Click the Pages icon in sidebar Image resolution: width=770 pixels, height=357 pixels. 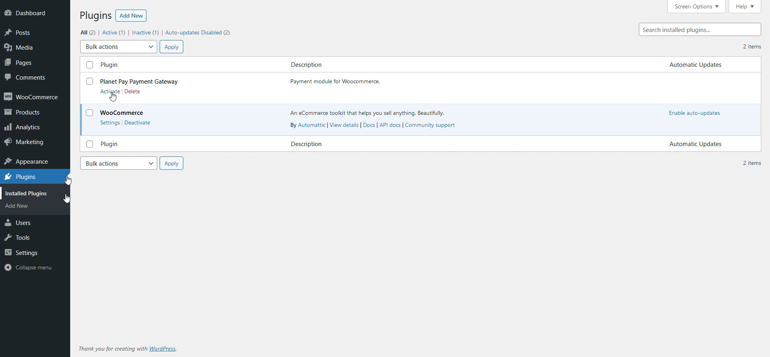click(x=8, y=62)
